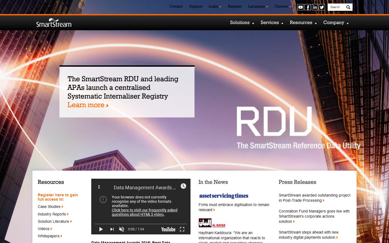This screenshot has height=243, width=389.
Task: Open the YouTube logo on the video player
Action: pos(169,229)
